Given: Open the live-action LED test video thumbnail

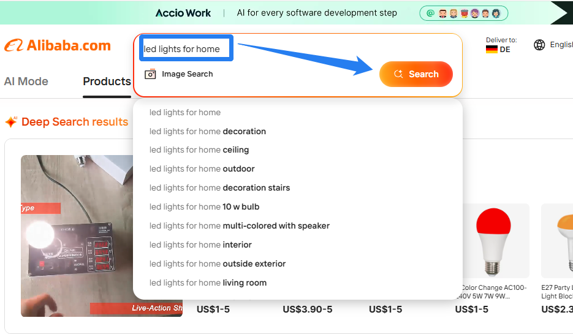Looking at the screenshot, I should pyautogui.click(x=101, y=236).
